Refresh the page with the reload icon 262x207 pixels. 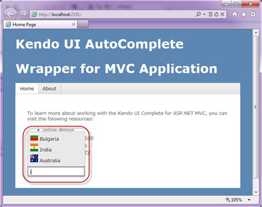[217, 14]
